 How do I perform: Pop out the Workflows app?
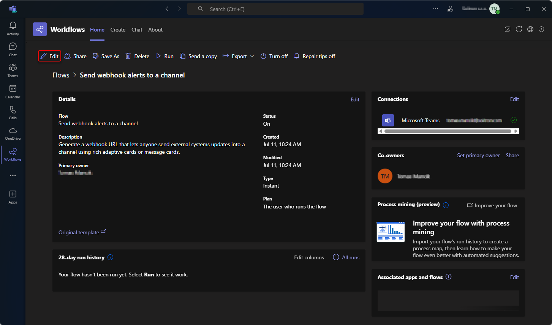tap(508, 29)
